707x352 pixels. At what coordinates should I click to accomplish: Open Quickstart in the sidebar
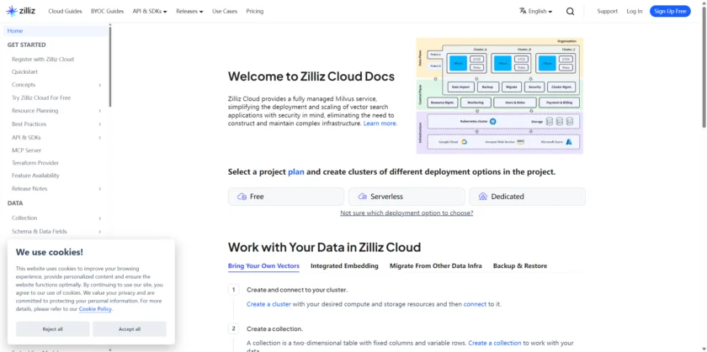pos(24,72)
